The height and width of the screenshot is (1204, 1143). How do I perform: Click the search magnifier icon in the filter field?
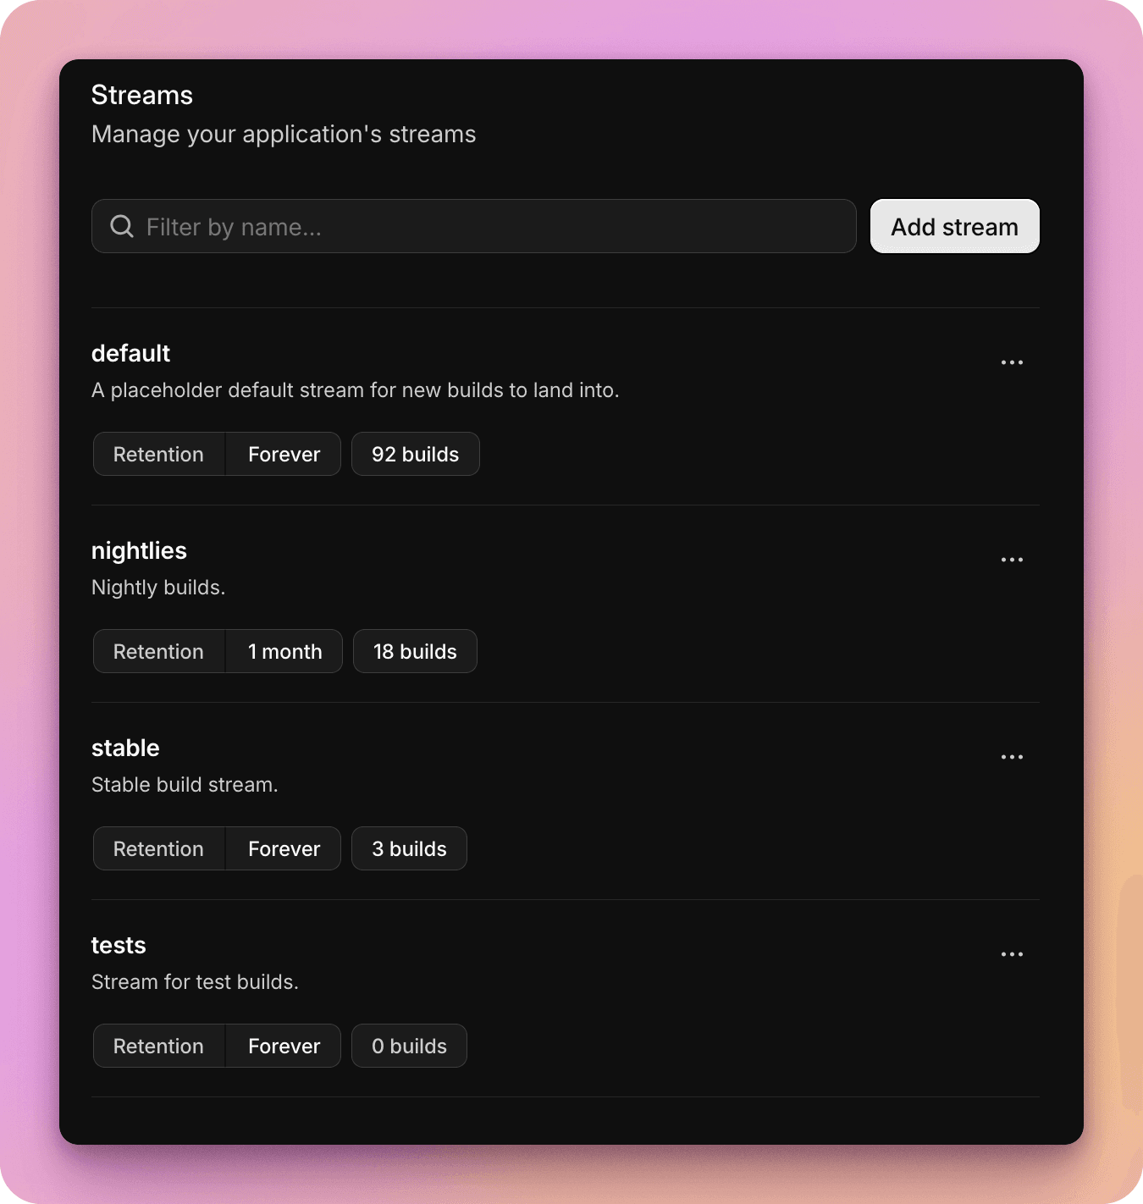pos(121,226)
